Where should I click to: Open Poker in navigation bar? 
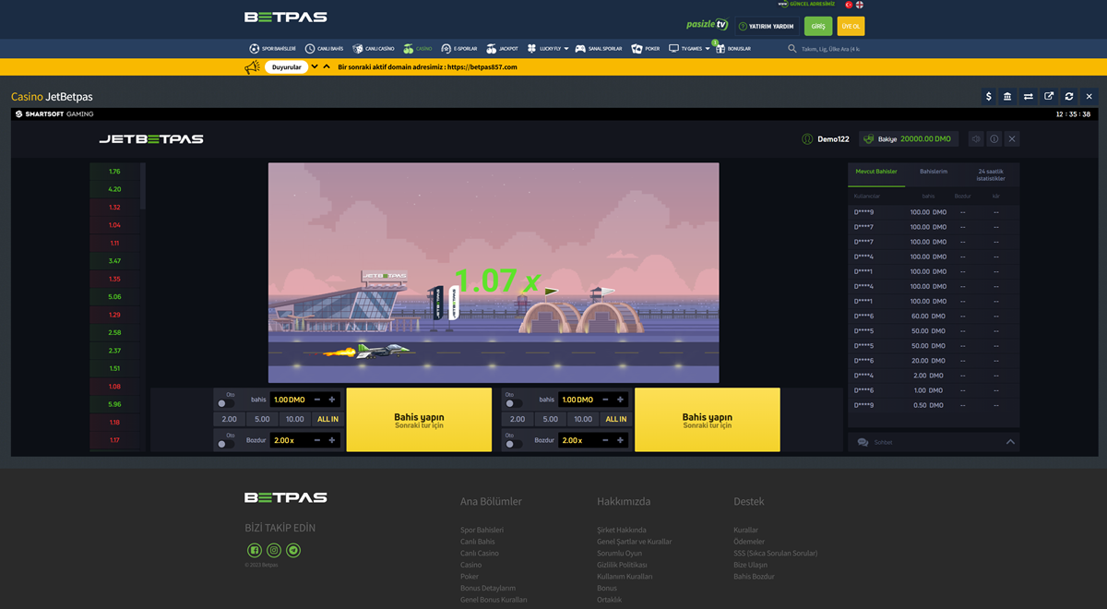(646, 49)
